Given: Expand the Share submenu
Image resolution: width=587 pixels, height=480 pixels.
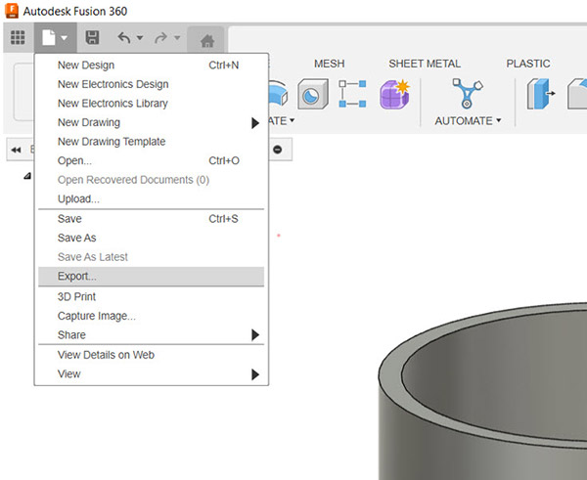Looking at the screenshot, I should [255, 334].
